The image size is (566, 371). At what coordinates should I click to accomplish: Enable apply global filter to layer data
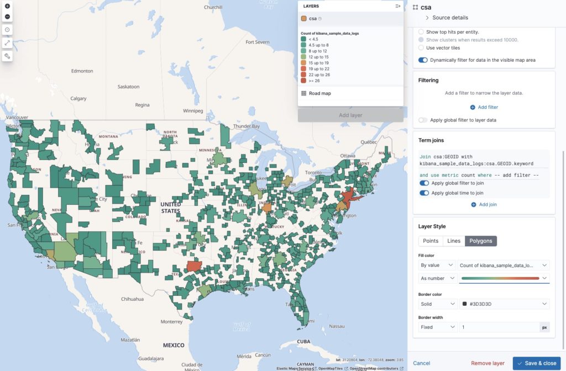click(x=423, y=120)
